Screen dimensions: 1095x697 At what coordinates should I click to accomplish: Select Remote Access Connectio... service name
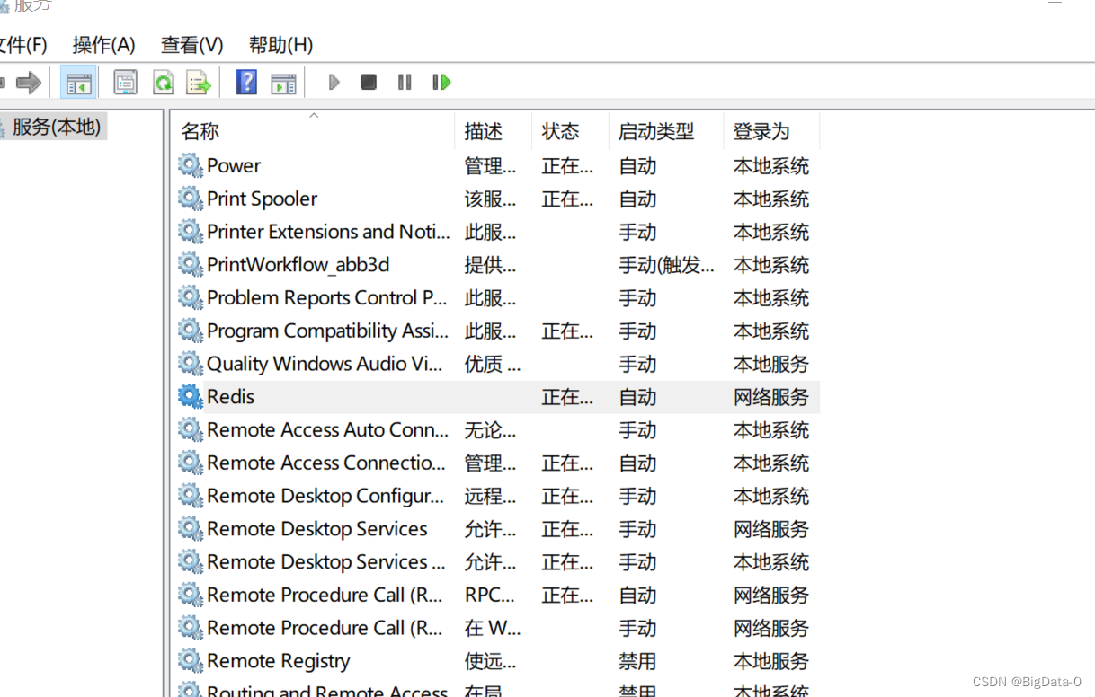pos(326,463)
